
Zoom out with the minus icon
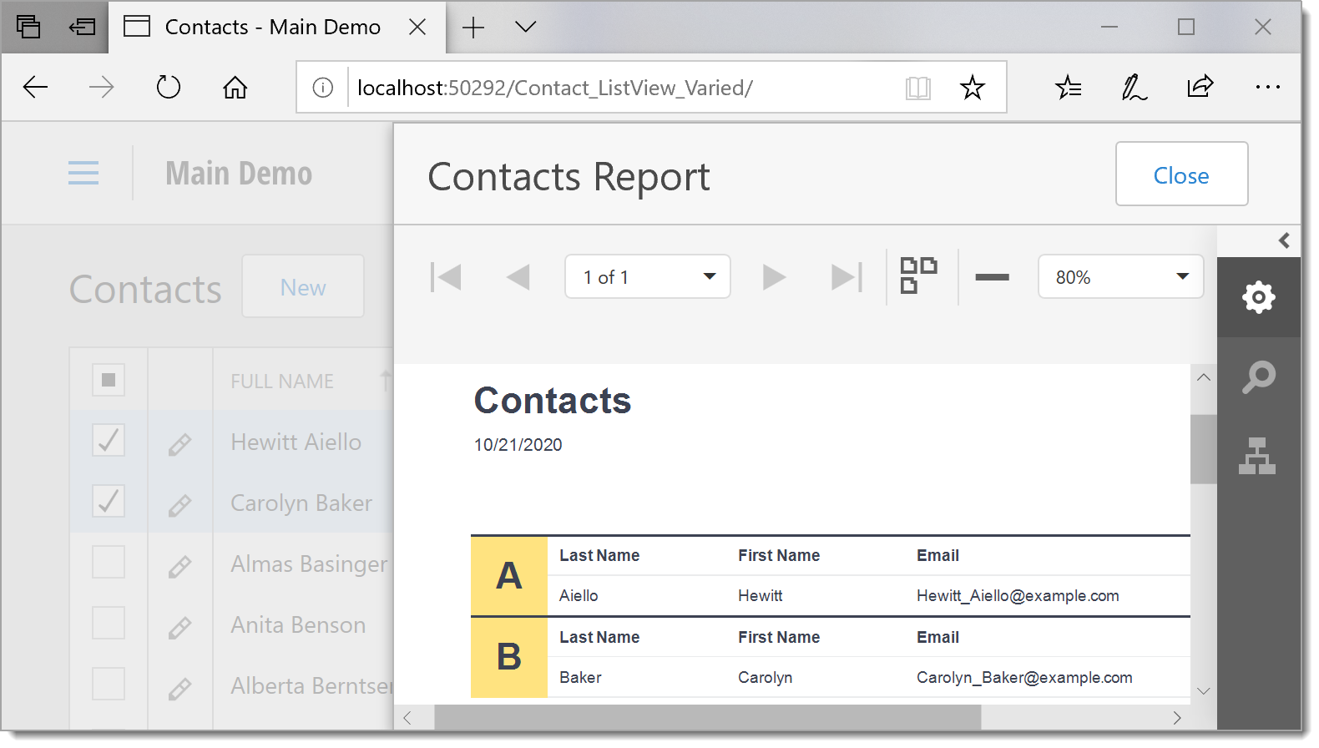[x=992, y=277]
